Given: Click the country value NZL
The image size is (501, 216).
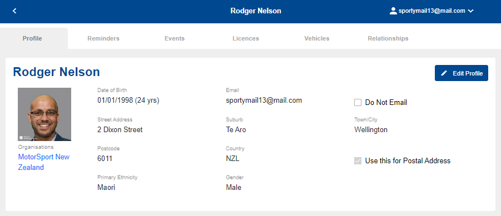Looking at the screenshot, I should point(232,158).
